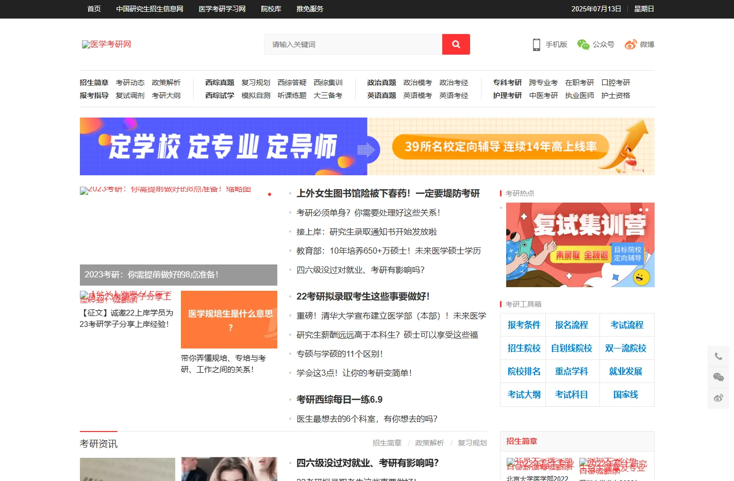Open article 学会这3点！让你的考研变简单
The image size is (734, 481).
(354, 373)
